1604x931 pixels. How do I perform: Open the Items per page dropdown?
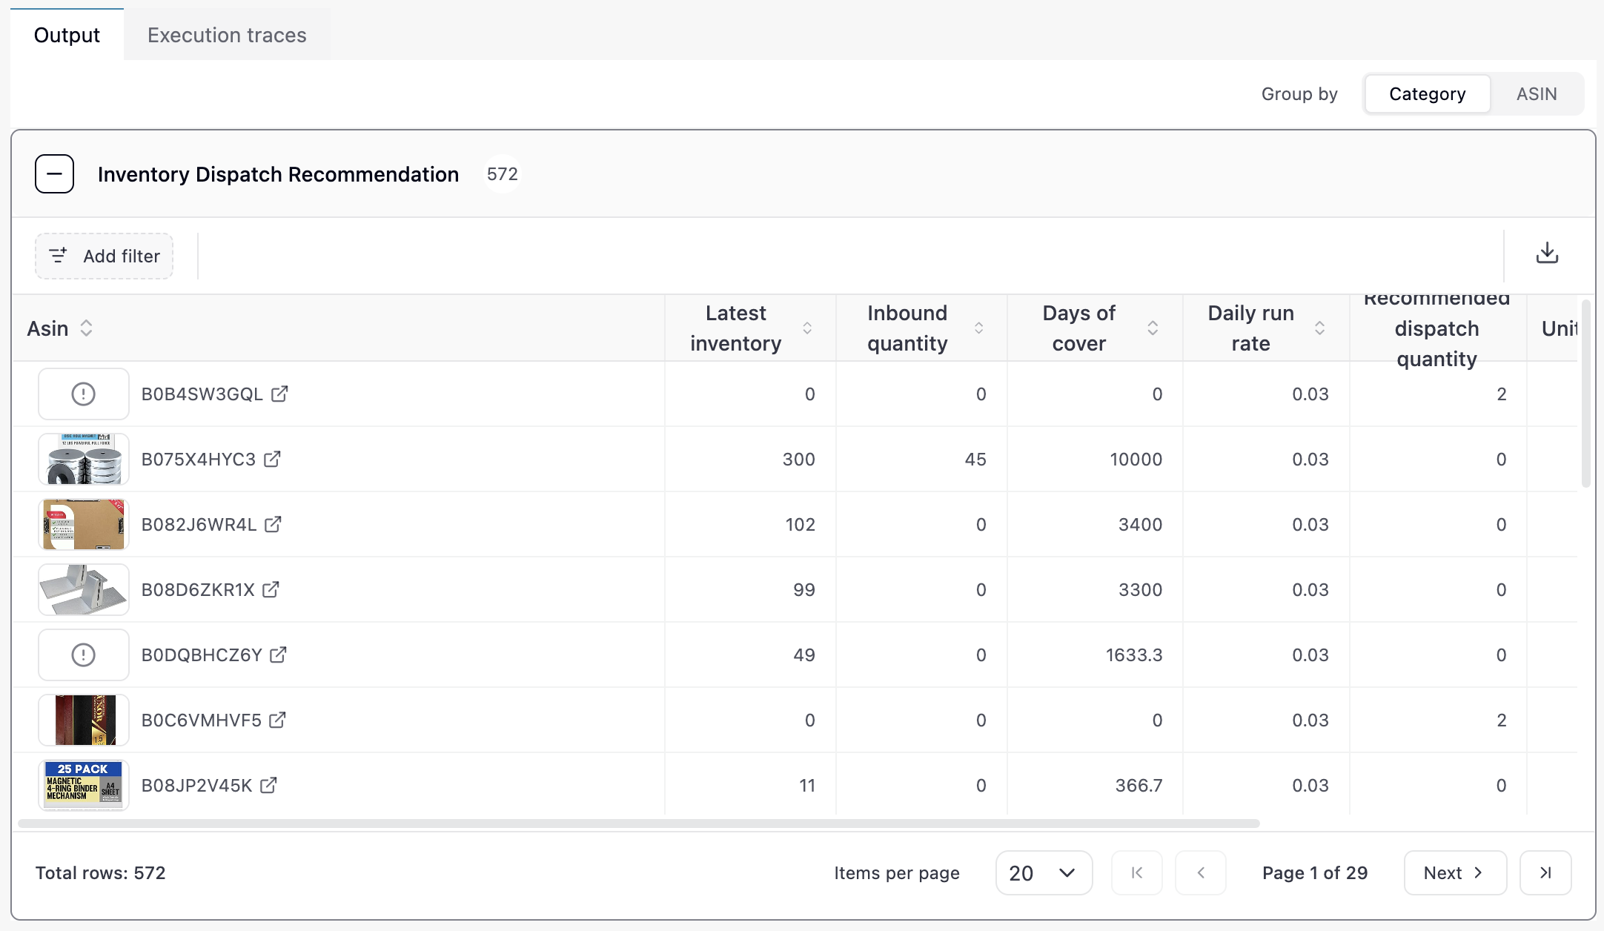[1043, 872]
